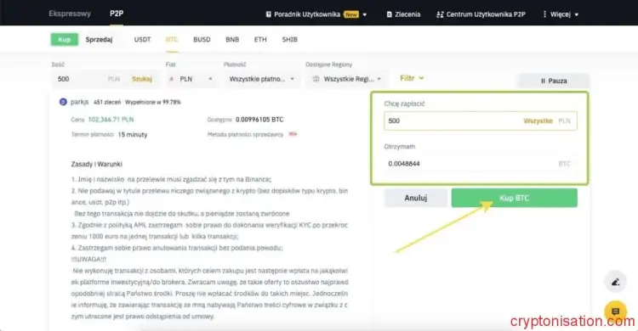Click the Poradnik Użytkownika book icon
Screen dimensions: 638x331
[x=269, y=14]
